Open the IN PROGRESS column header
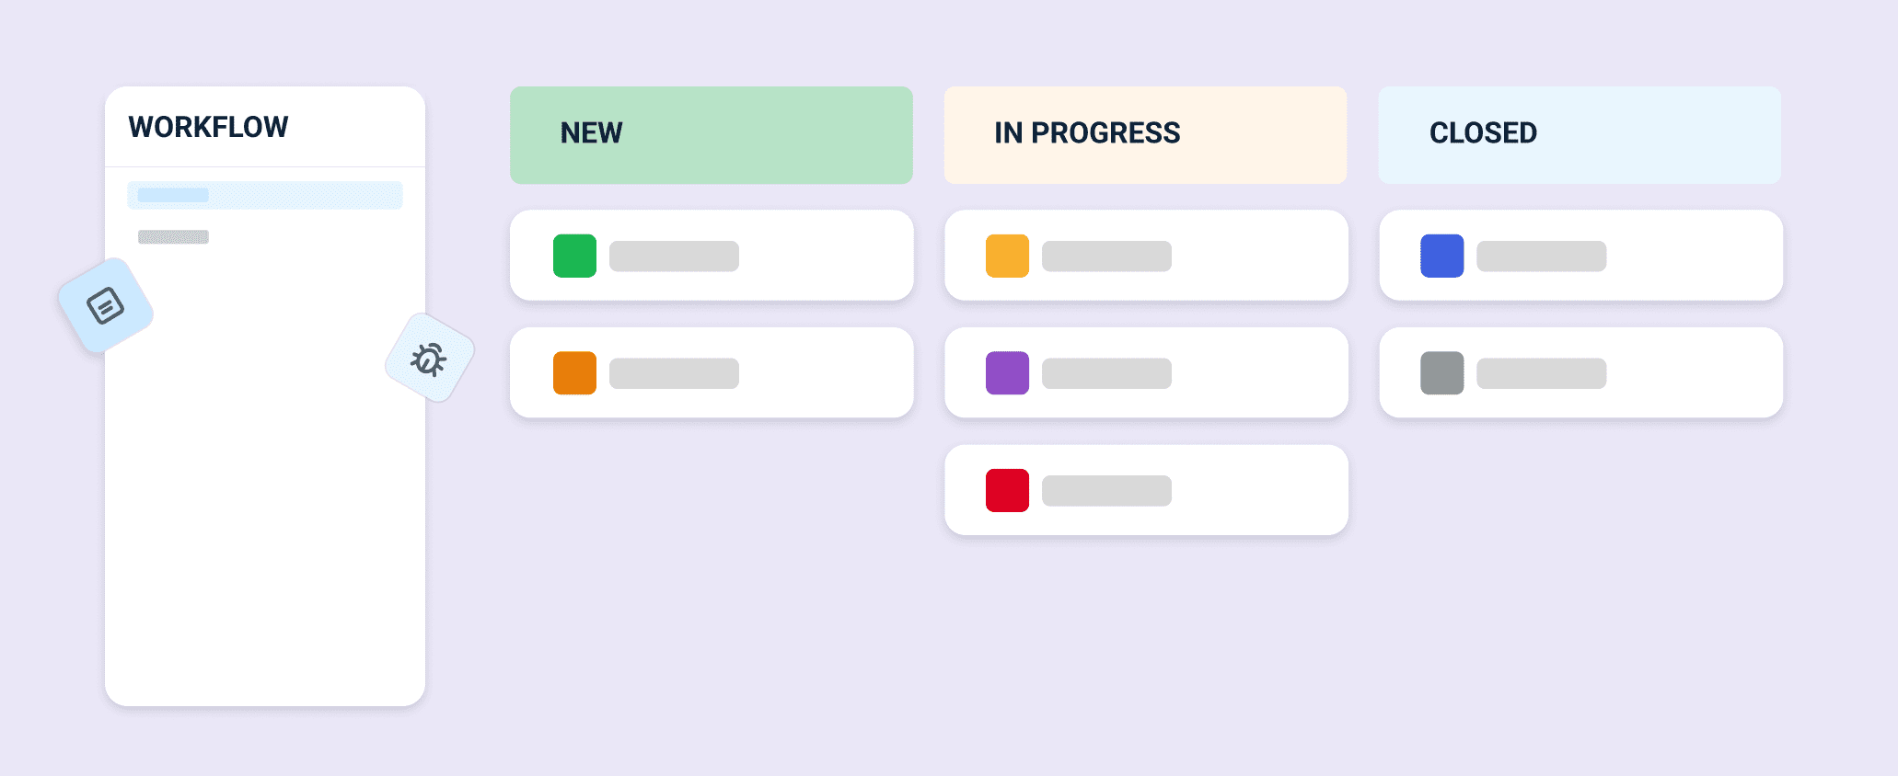The width and height of the screenshot is (1898, 776). pyautogui.click(x=1145, y=134)
